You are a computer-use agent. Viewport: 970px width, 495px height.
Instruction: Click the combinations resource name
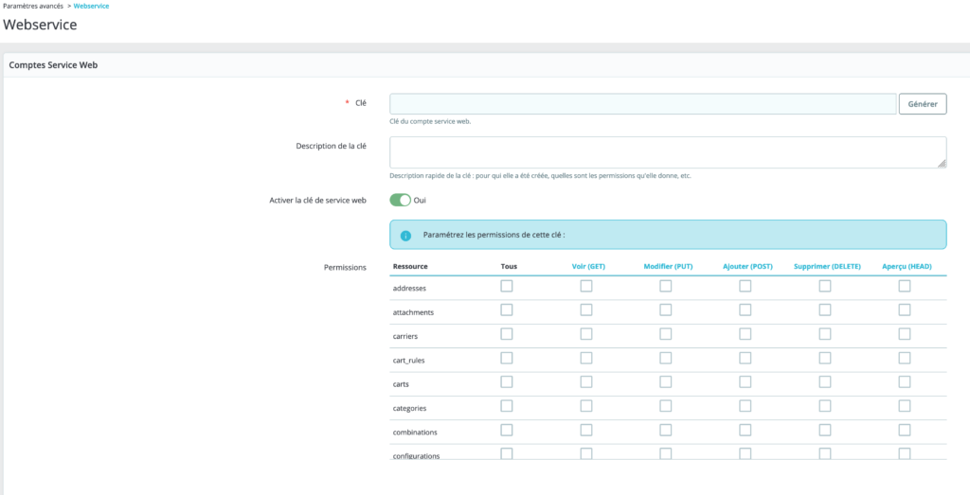tap(415, 432)
